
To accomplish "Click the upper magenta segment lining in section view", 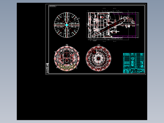I will [125, 13].
